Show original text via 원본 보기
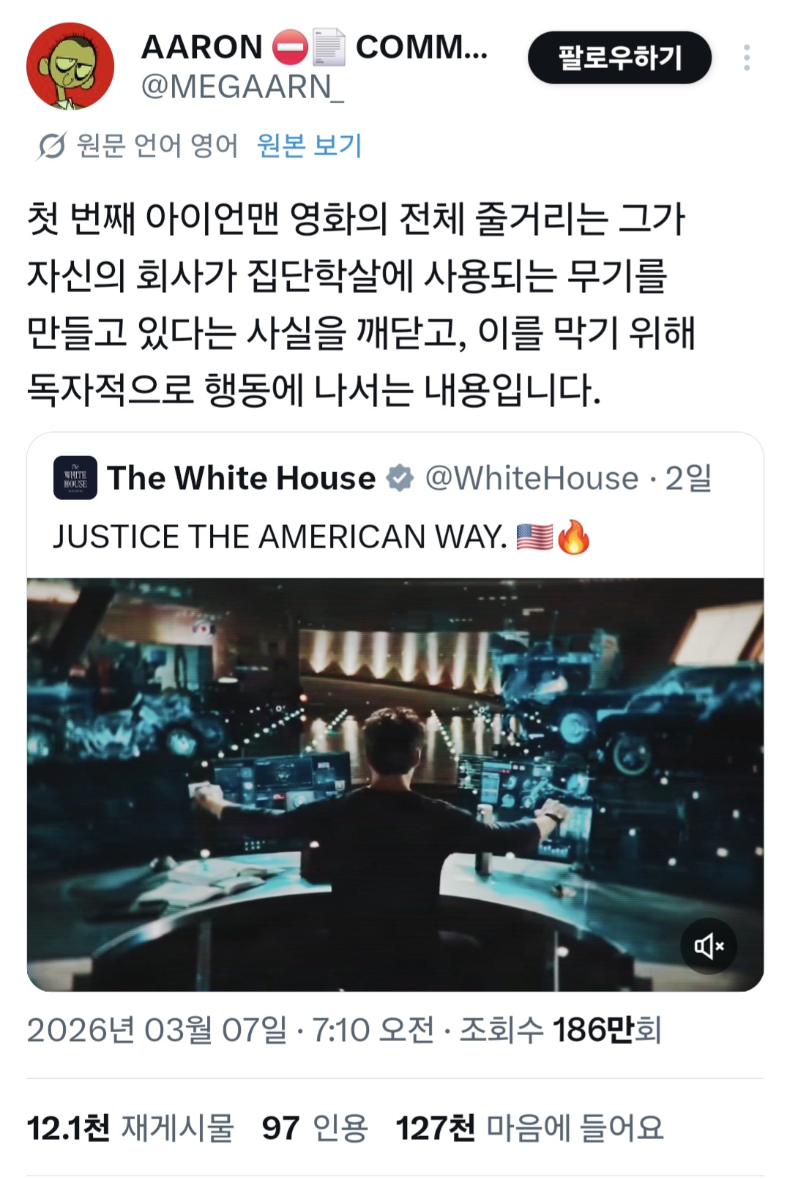Image resolution: width=787 pixels, height=1180 pixels. tap(309, 146)
